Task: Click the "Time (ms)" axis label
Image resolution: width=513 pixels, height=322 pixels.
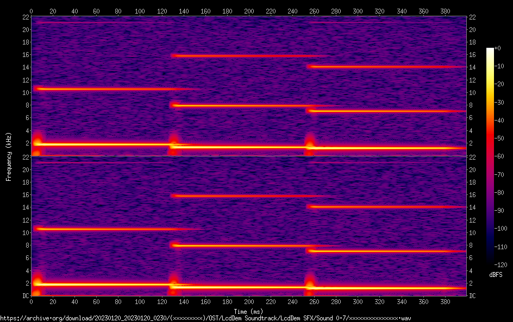Action: (248, 311)
